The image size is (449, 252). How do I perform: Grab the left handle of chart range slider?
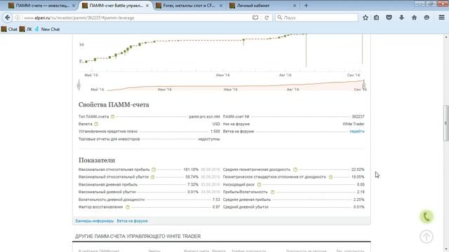(79, 85)
